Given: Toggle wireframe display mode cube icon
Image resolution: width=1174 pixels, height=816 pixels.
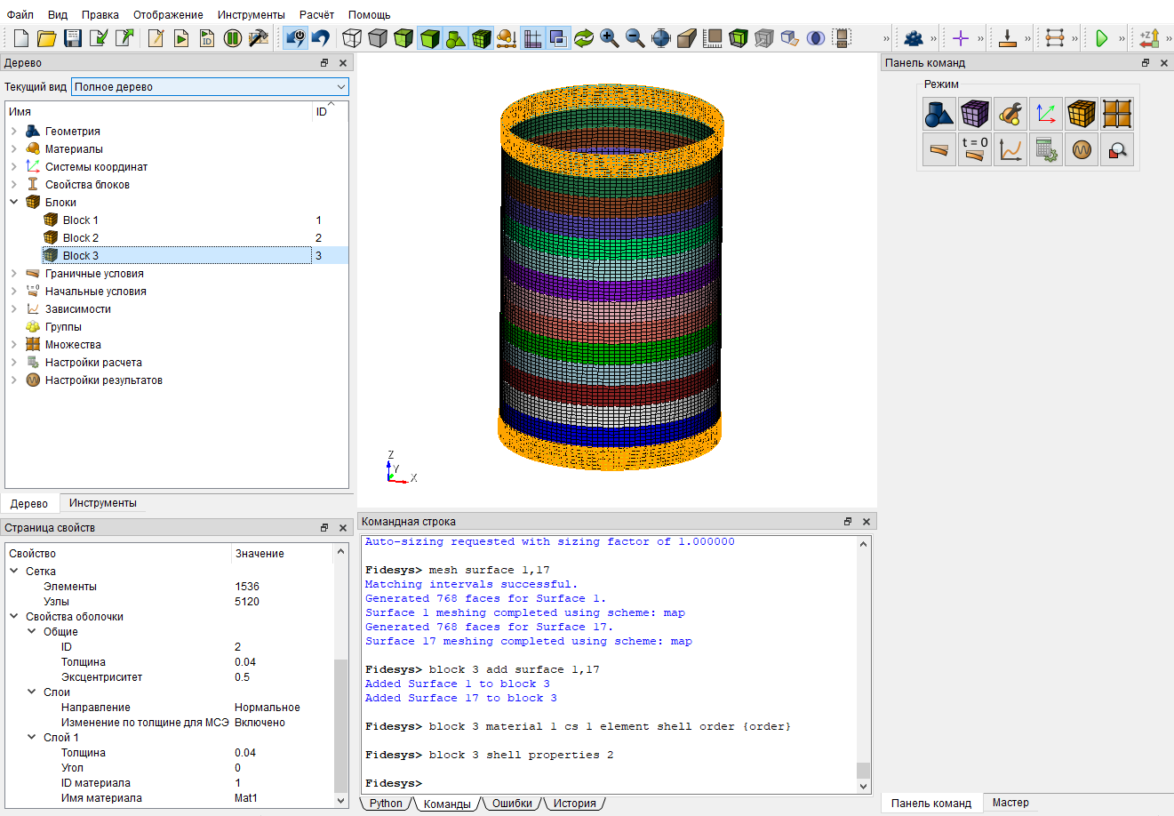Looking at the screenshot, I should click(352, 38).
